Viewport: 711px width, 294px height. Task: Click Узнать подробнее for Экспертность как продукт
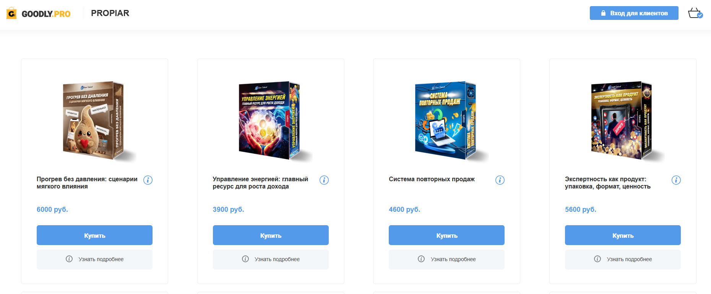tap(623, 259)
